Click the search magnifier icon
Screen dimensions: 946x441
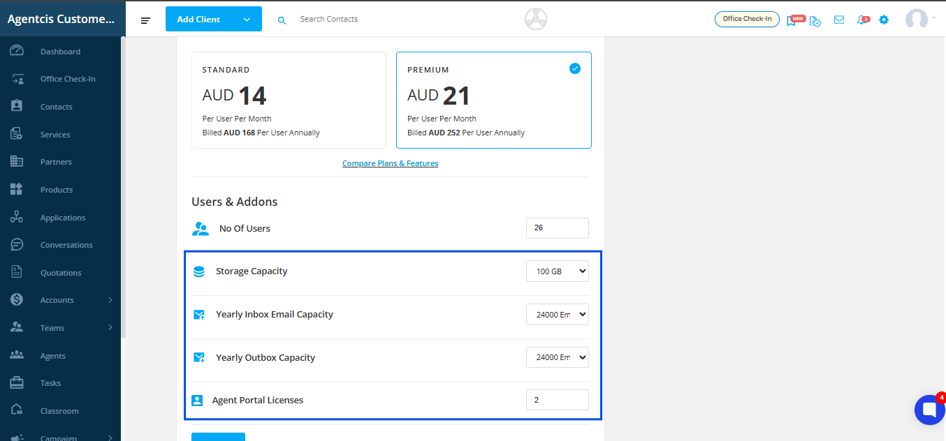click(x=282, y=20)
